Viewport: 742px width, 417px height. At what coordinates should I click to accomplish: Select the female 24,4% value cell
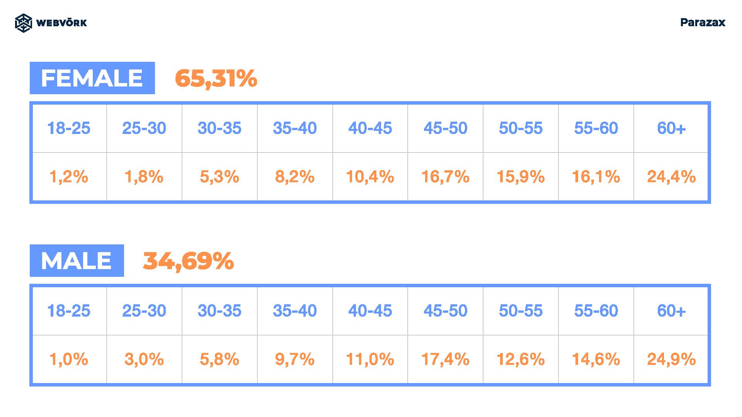(x=671, y=177)
